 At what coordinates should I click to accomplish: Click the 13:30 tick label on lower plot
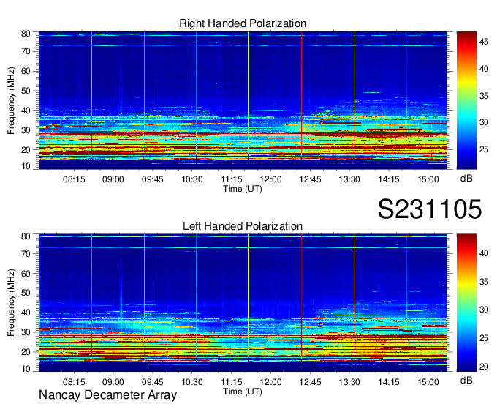click(349, 382)
